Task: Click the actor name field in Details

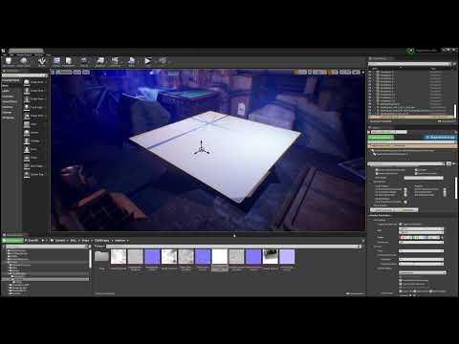Action: click(388, 132)
